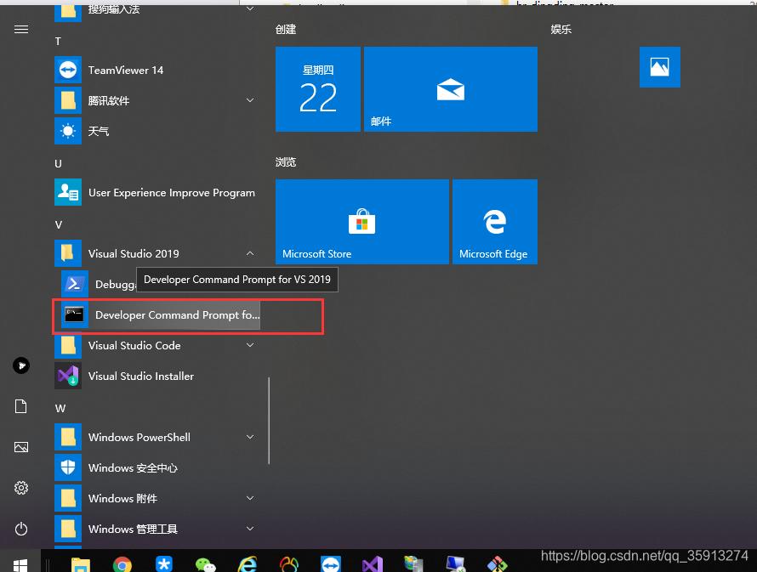This screenshot has width=757, height=572.
Task: Open Visual Studio Installer
Action: tap(156, 377)
